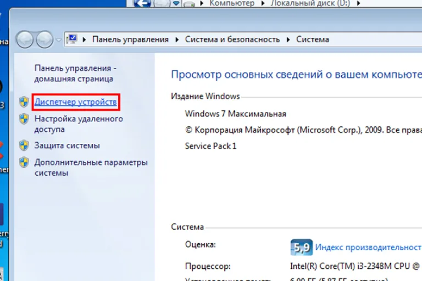Expand arrow after Система и безопасность breadcrumb
422x281 pixels.
point(288,40)
